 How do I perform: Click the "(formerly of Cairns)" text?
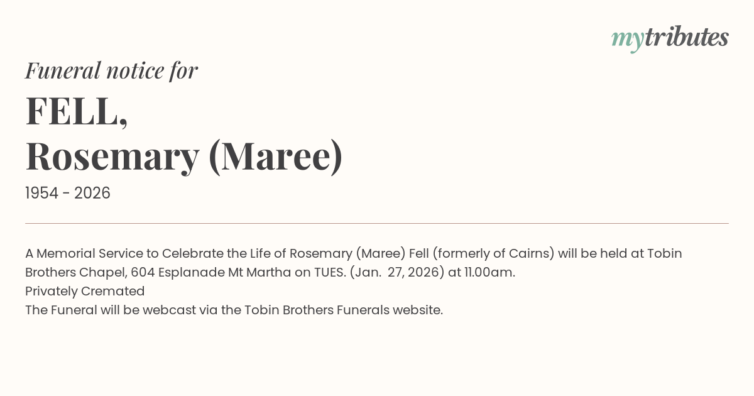[494, 253]
